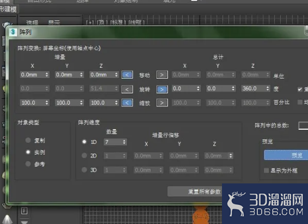This screenshot has width=308, height=224.
Task: Open the polygon modeling ribbon tab 形建模
Action: pyautogui.click(x=9, y=9)
